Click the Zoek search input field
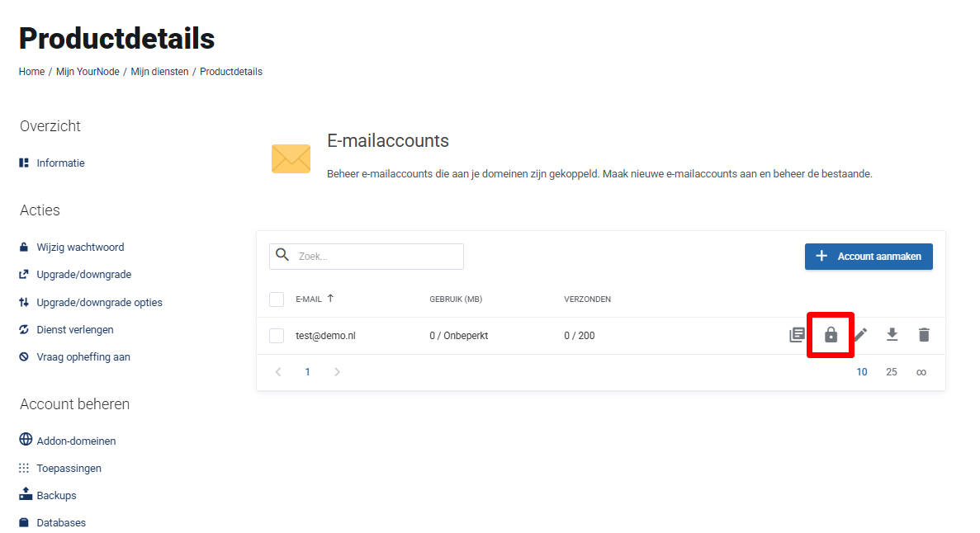980x533 pixels. coord(366,256)
